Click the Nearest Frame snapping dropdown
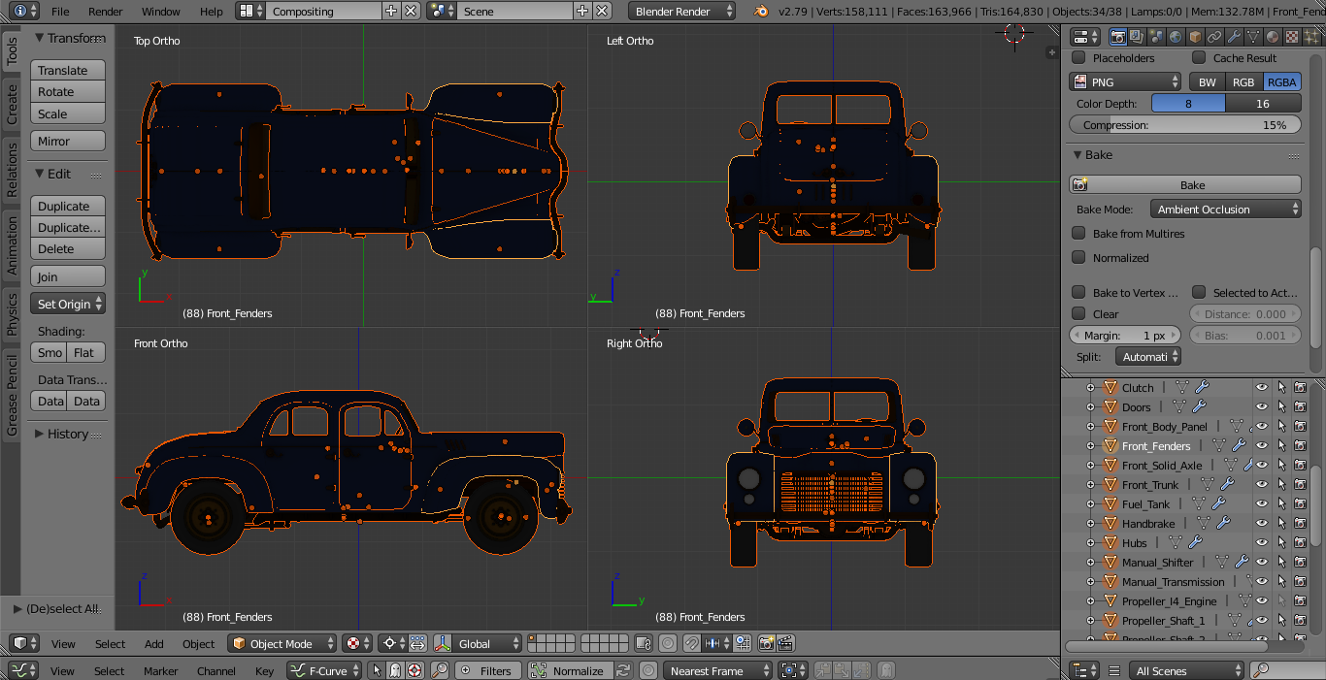1326x680 pixels. pyautogui.click(x=717, y=670)
